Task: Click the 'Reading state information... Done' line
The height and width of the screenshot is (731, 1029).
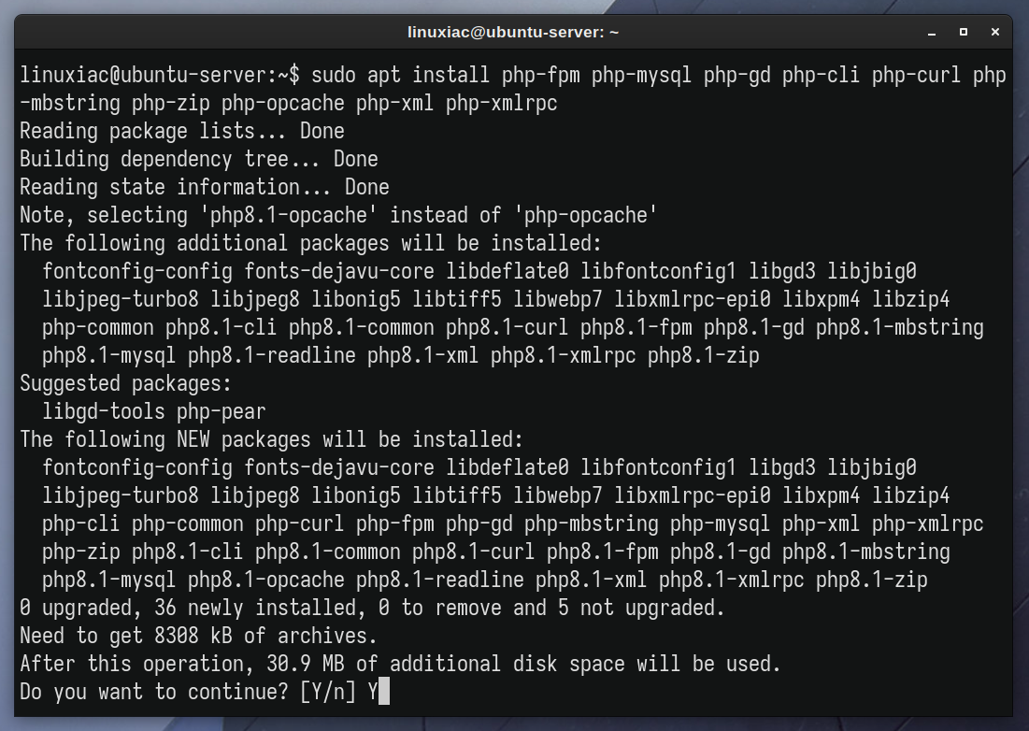Action: (x=204, y=188)
